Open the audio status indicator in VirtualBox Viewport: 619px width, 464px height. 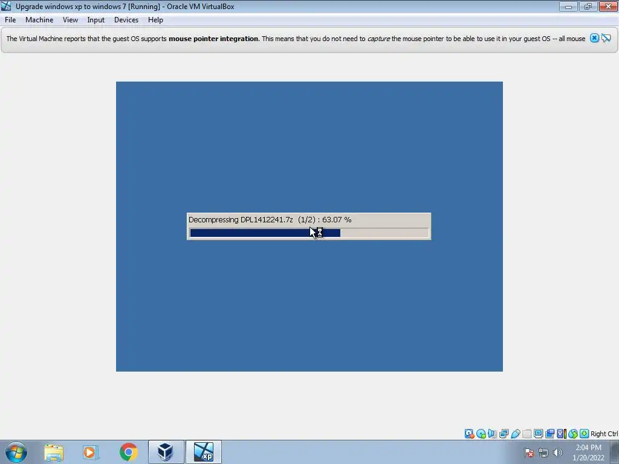point(492,434)
